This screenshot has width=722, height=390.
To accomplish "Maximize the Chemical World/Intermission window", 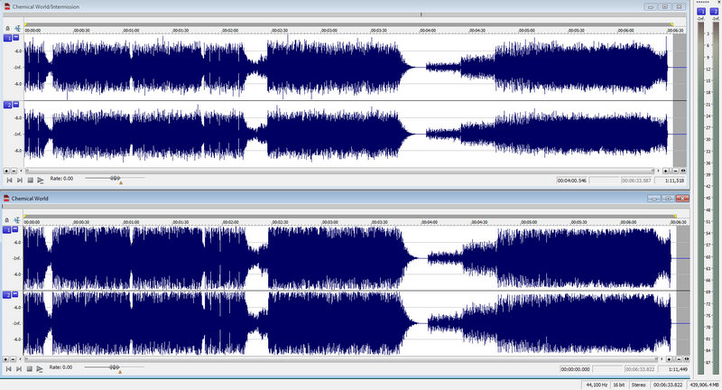I will tap(665, 7).
